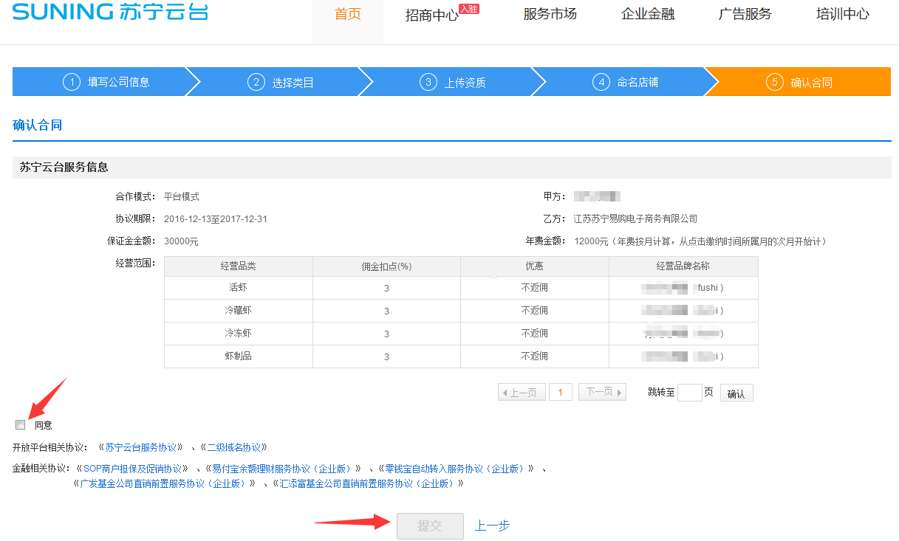Click 活虾 category cell
Screen dimensions: 899x541
[x=239, y=287]
